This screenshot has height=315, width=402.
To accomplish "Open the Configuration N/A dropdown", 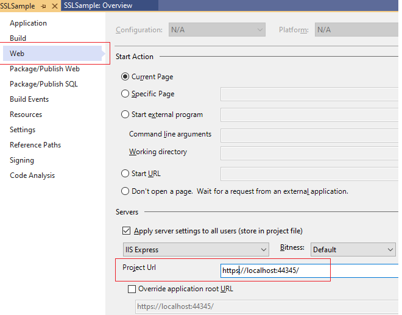I will tap(217, 30).
